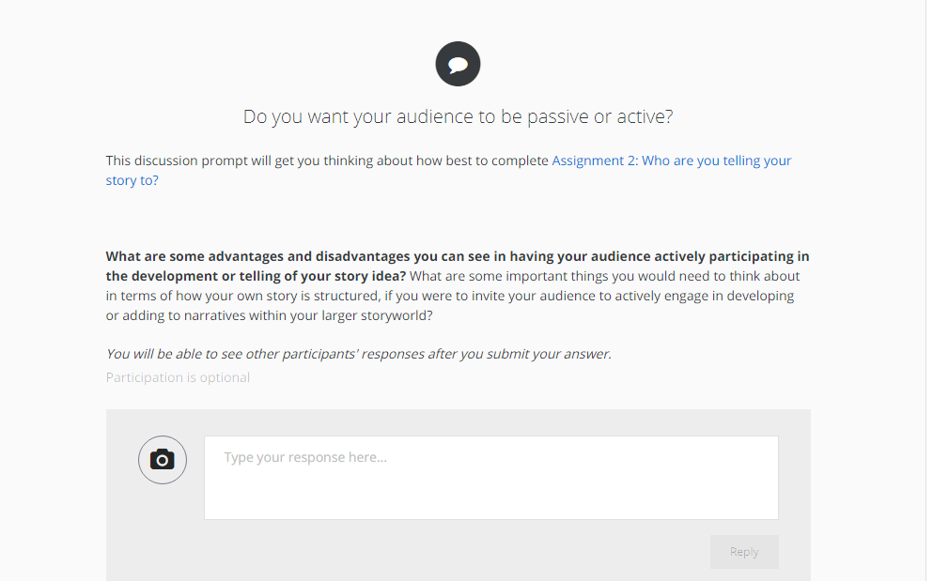Open the 'Assignment 2: Who are you telling' link
Image resolution: width=933 pixels, height=581 pixels.
coord(671,161)
